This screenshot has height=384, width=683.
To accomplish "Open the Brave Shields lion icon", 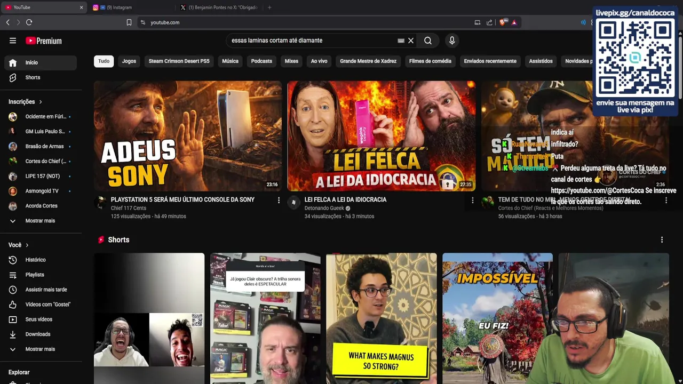I will [502, 22].
